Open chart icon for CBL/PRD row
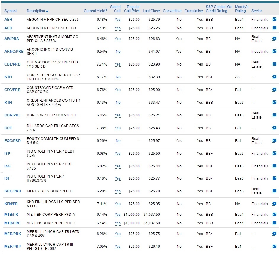This screenshot has height=254, width=279. (x=274, y=64)
